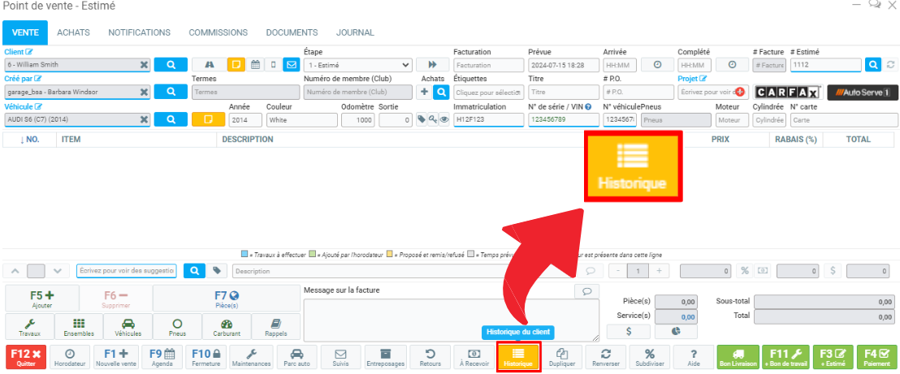Toggle the percent discount button
This screenshot has width=900, height=374.
click(744, 271)
